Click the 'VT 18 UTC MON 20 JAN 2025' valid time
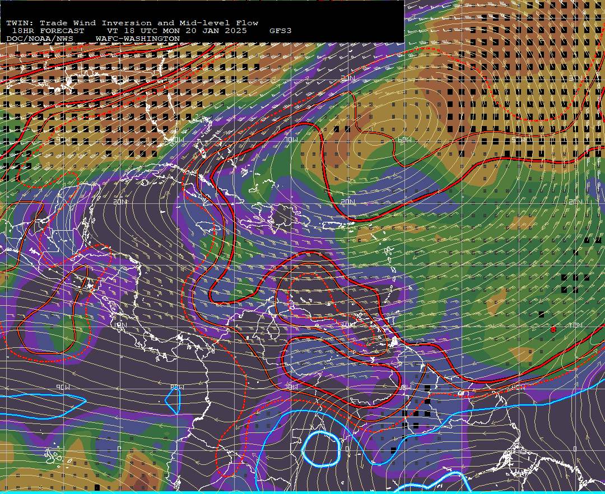Screen dimensions: 605x494 (177, 31)
